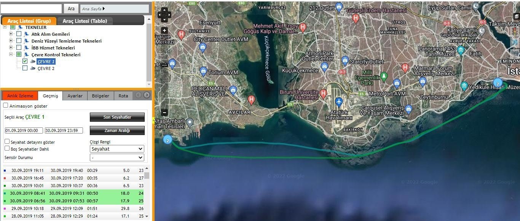
Task: Zoom in with the map plus button
Action: click(x=164, y=30)
